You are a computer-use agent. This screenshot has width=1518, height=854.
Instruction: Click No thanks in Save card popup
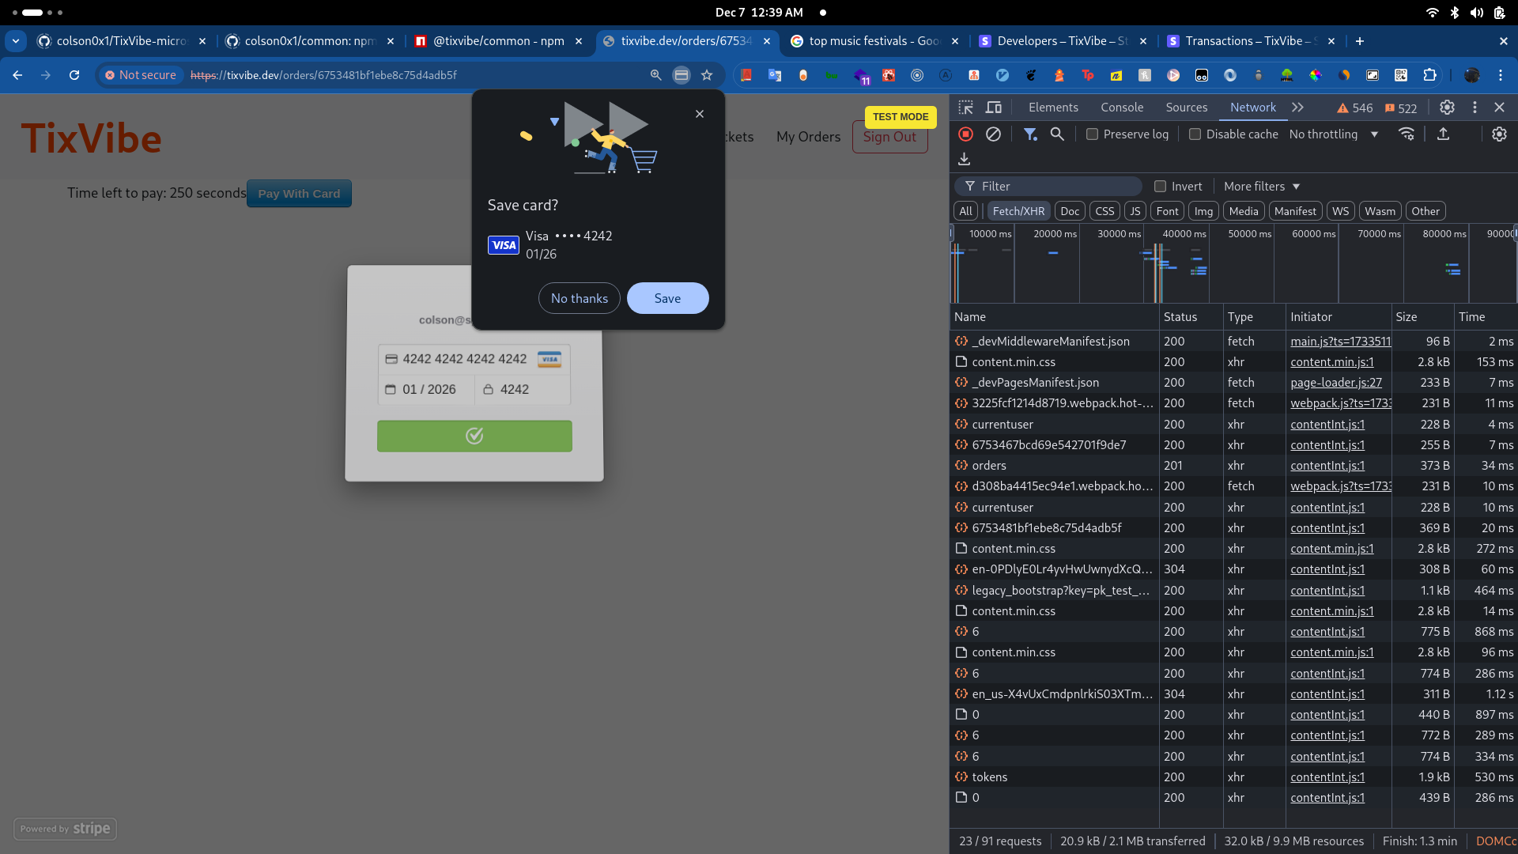(x=580, y=298)
